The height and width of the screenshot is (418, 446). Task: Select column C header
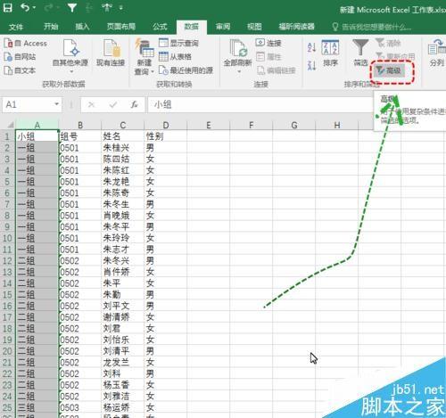[123, 125]
